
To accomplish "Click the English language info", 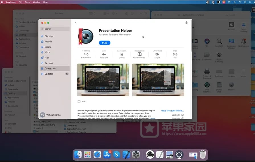I will click(157, 54).
